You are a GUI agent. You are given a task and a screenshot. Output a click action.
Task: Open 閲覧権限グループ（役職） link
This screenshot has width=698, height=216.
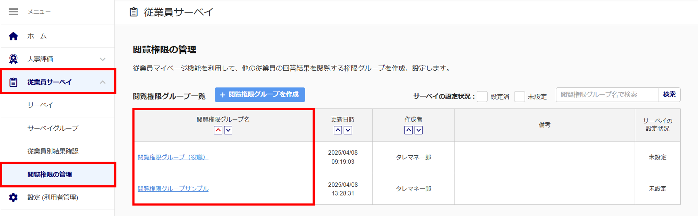[x=173, y=157]
